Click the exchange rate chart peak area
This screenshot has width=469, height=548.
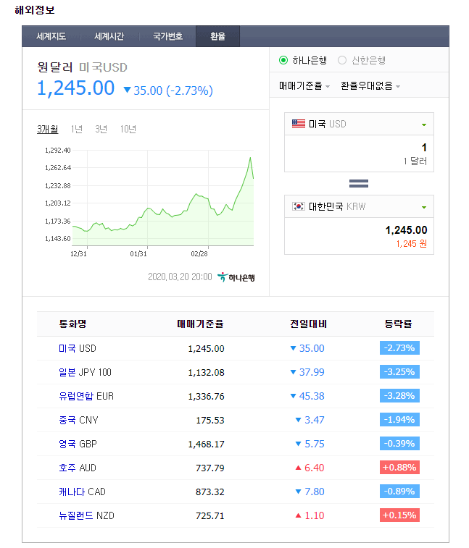(250, 159)
